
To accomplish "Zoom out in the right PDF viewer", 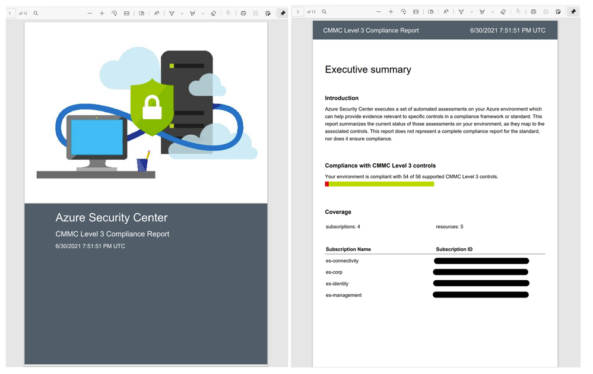I will pos(379,12).
